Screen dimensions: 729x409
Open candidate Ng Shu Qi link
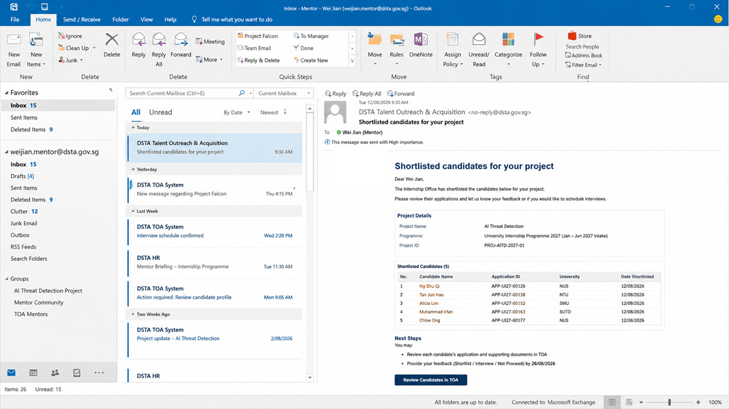(429, 286)
